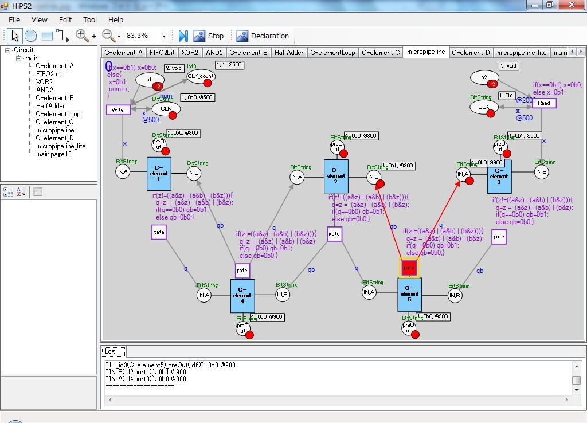Select FIFO2bit in the tree
This screenshot has height=423, width=587.
[x=48, y=74]
